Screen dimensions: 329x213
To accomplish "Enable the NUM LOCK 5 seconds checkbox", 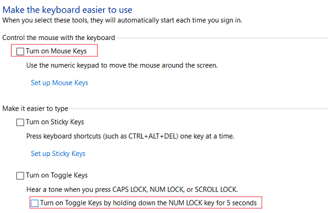I will tap(35, 203).
